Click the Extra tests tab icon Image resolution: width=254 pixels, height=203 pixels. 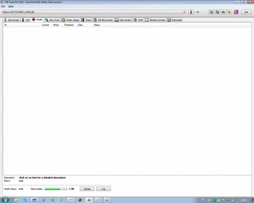pyautogui.click(x=169, y=20)
